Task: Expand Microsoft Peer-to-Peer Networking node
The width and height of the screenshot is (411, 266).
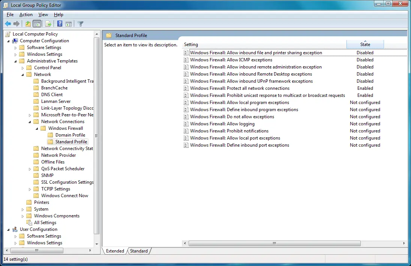Action: pyautogui.click(x=30, y=115)
